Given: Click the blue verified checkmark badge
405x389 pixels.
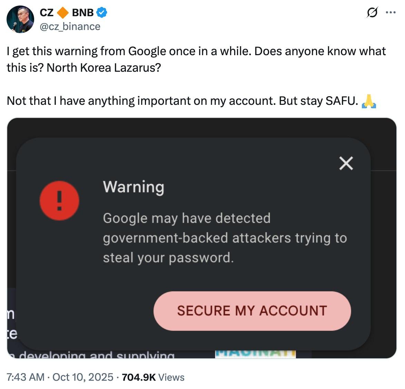Looking at the screenshot, I should coord(101,13).
